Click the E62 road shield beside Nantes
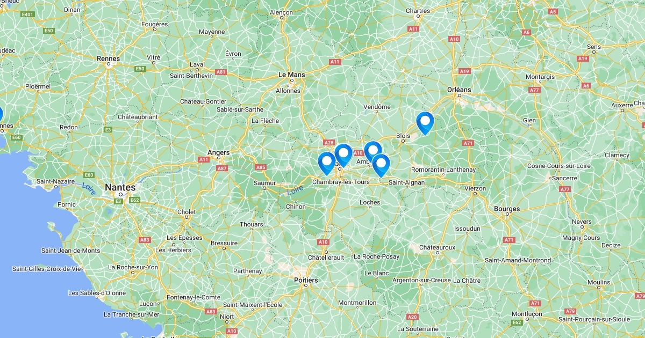The image size is (645, 338). [x=135, y=200]
